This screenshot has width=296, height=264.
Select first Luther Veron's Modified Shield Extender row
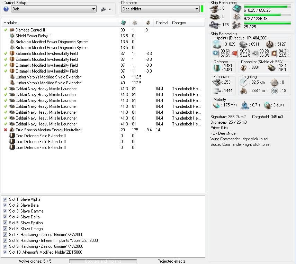coord(103,77)
